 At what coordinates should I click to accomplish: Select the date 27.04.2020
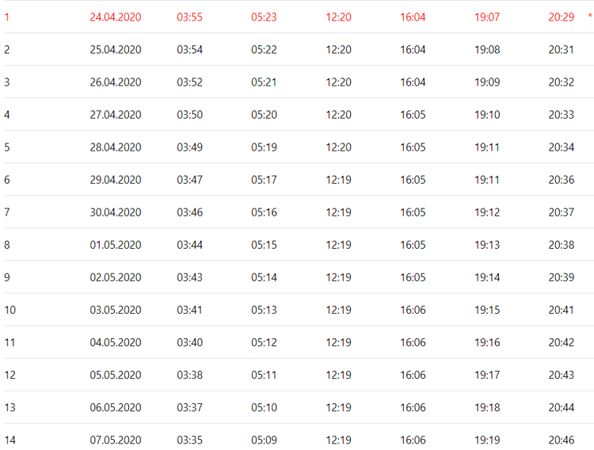pos(116,114)
